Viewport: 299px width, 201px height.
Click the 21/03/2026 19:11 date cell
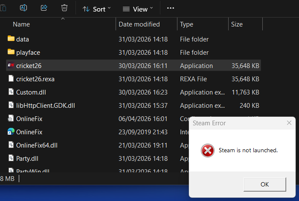tap(143, 145)
